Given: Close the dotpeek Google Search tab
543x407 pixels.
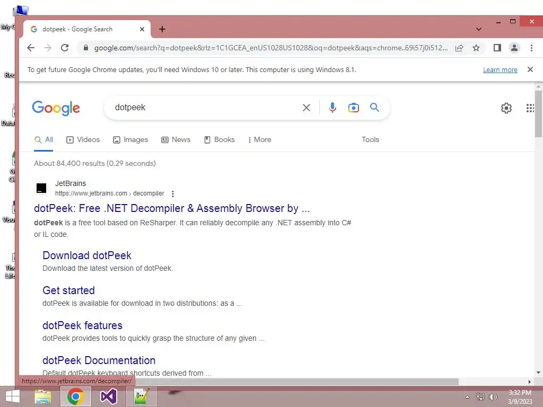Looking at the screenshot, I should click(142, 30).
